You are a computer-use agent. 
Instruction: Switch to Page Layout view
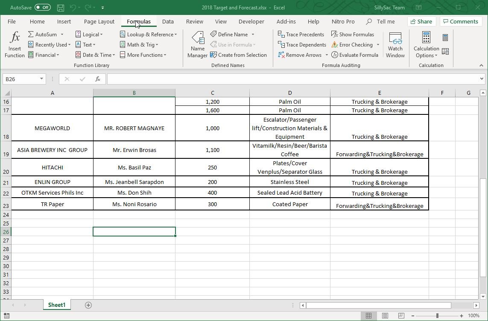tap(385, 315)
